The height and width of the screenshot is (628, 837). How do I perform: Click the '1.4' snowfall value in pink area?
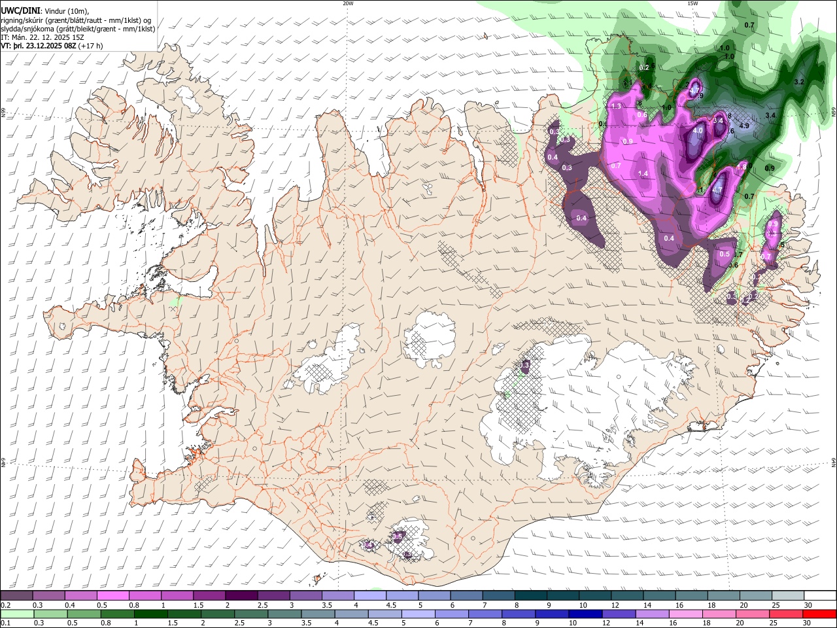[x=643, y=173]
